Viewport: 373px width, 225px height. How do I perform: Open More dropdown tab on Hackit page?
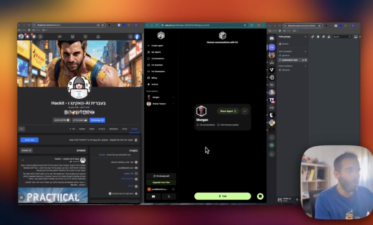coord(72,129)
